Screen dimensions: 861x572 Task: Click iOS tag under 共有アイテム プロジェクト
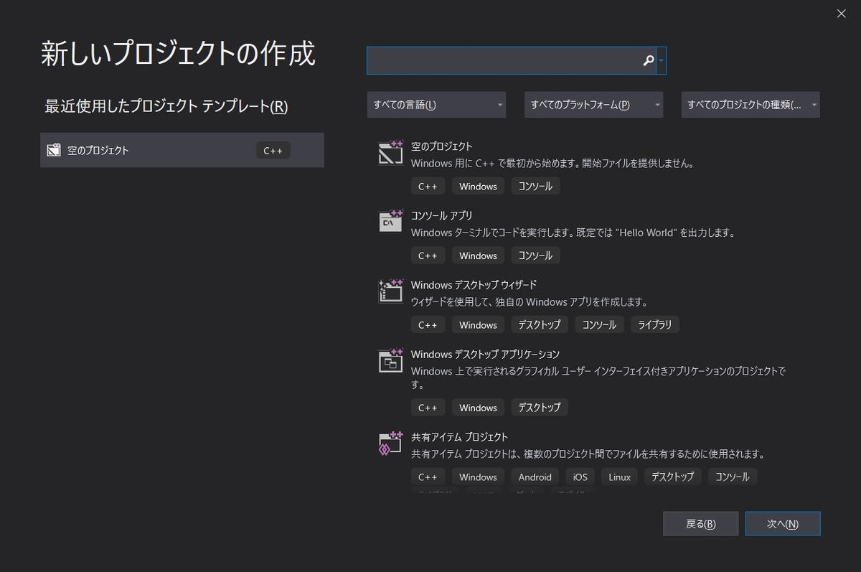pyautogui.click(x=580, y=477)
